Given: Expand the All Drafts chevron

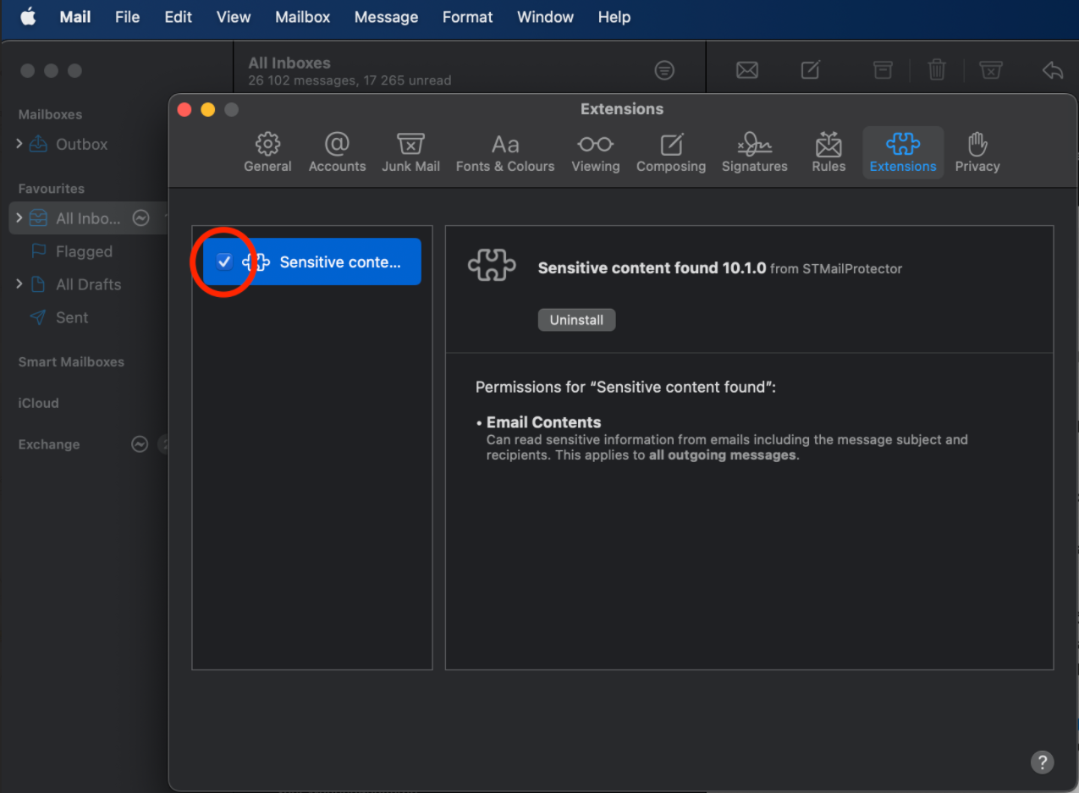Looking at the screenshot, I should coord(19,284).
